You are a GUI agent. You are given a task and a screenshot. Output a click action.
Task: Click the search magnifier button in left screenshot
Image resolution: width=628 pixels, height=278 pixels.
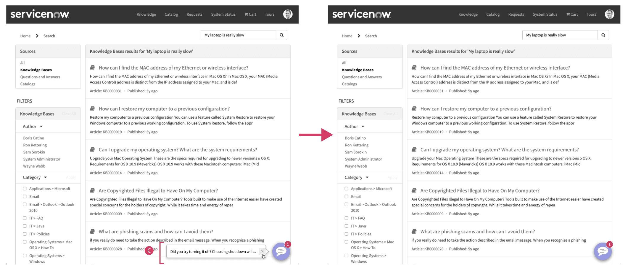tap(281, 35)
